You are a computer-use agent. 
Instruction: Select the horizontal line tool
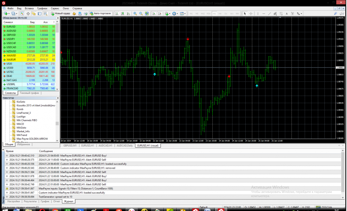tap(264, 14)
